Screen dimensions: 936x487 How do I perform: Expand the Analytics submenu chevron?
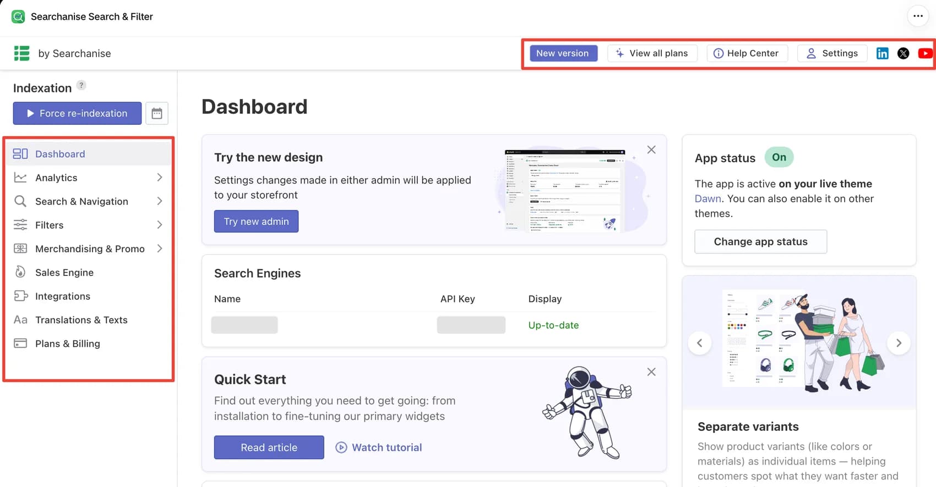(159, 178)
